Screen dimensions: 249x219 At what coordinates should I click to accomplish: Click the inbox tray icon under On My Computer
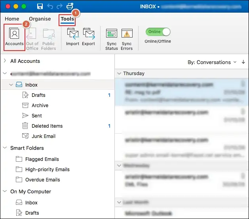pos(19,202)
